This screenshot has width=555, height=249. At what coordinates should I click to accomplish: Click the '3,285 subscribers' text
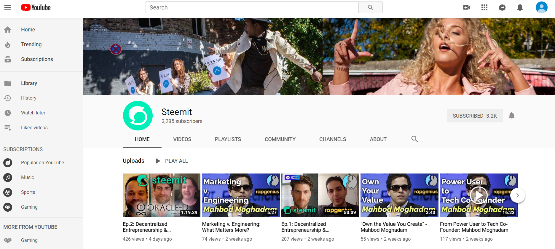[x=182, y=121]
